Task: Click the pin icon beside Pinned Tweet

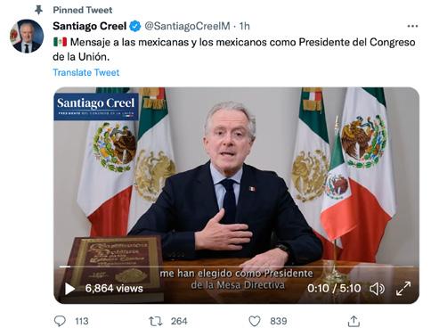Action: point(38,10)
